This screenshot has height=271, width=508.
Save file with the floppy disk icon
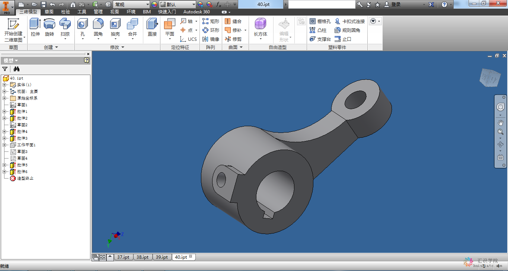pos(43,4)
